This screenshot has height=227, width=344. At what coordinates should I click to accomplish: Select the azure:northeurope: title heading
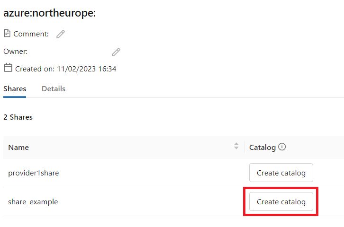coord(49,13)
